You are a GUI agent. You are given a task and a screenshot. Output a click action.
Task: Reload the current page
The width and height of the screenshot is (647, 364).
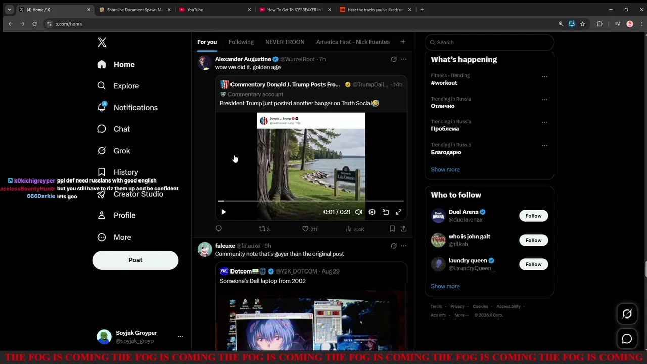tap(34, 24)
